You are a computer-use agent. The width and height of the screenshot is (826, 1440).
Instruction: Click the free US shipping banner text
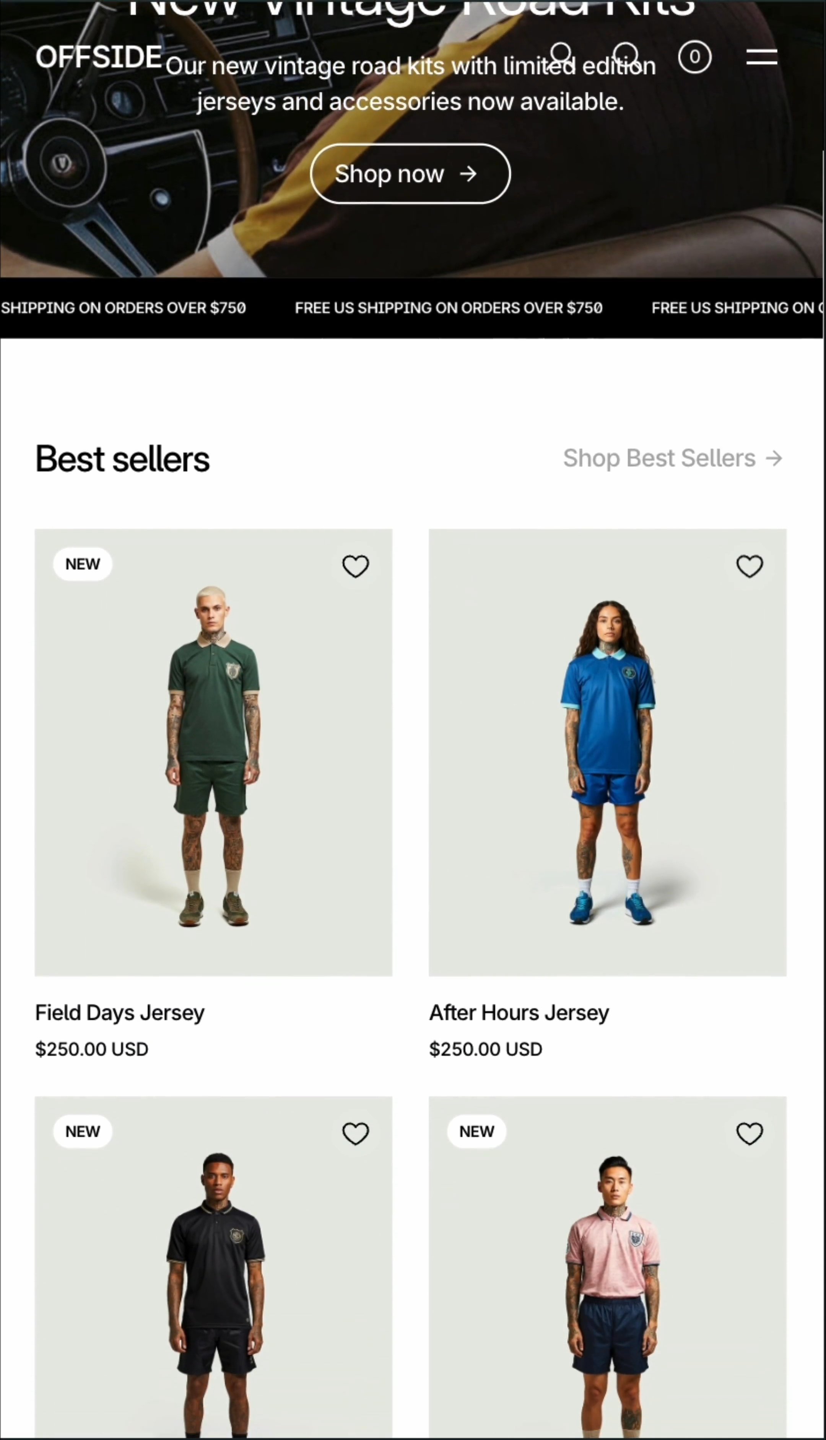pyautogui.click(x=448, y=308)
